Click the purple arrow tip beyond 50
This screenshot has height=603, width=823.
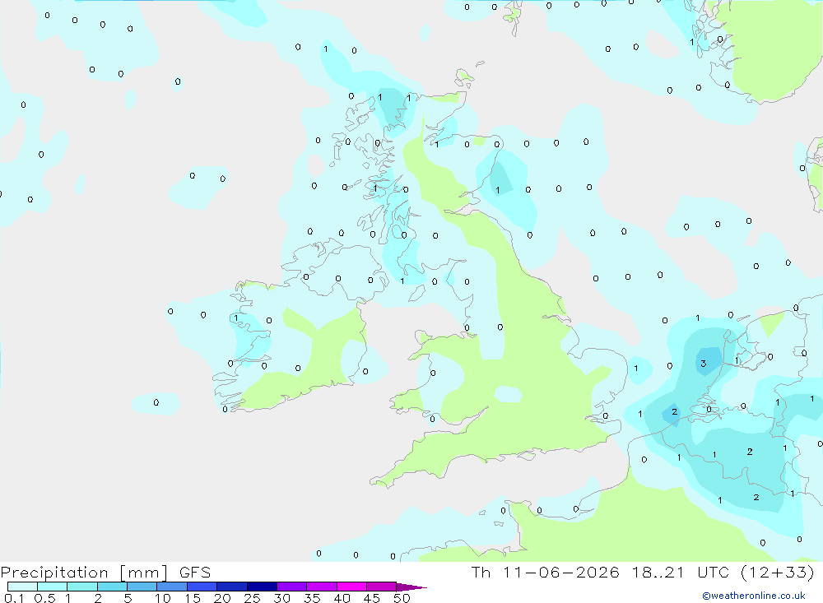click(411, 587)
